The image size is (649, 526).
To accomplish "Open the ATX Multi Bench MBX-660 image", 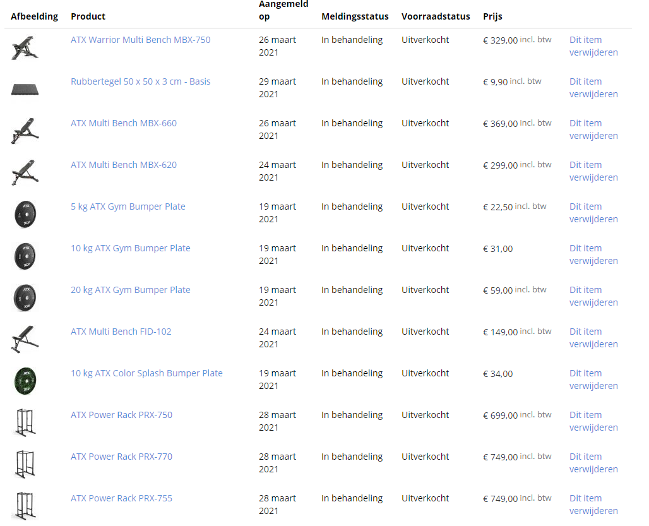I will (25, 131).
